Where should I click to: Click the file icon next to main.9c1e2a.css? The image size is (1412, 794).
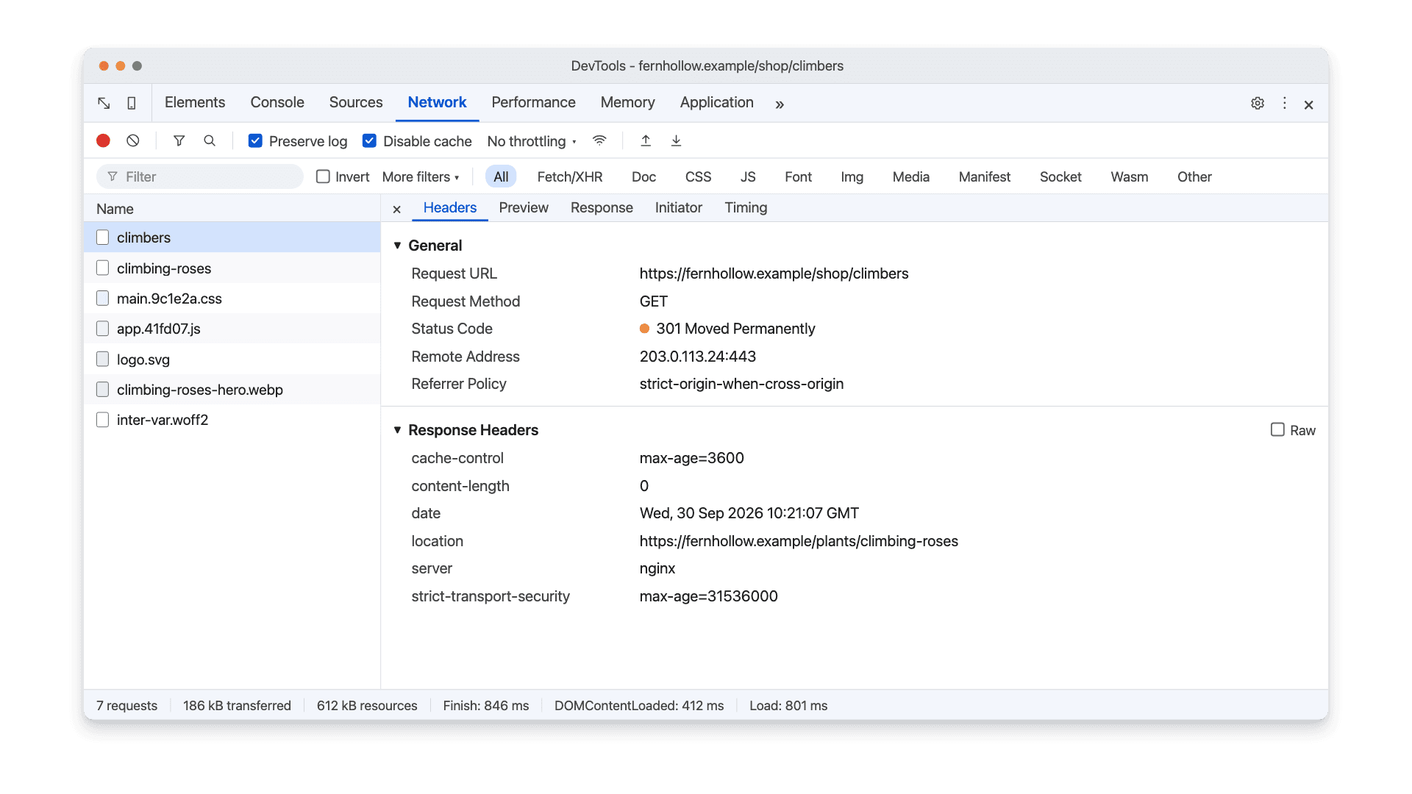pyautogui.click(x=103, y=298)
